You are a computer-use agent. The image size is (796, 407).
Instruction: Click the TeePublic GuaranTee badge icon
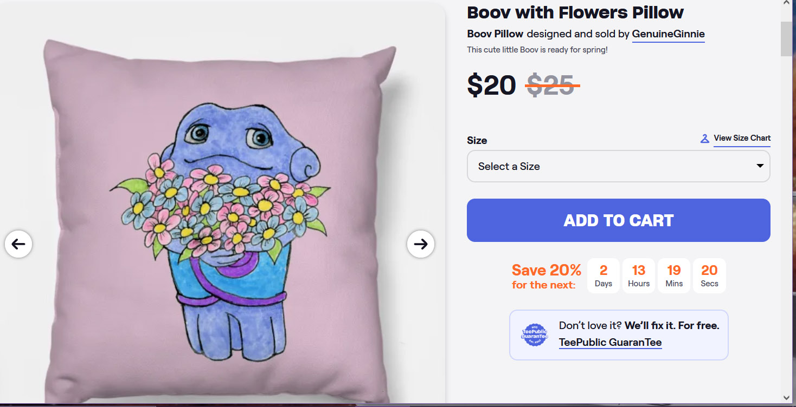[x=534, y=334]
